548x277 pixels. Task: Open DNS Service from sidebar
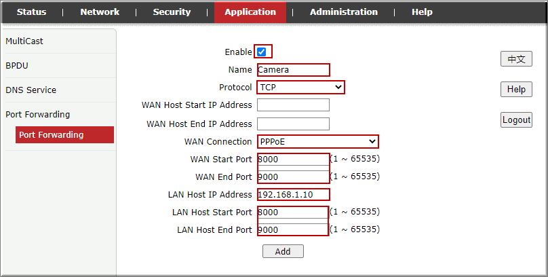pyautogui.click(x=31, y=90)
